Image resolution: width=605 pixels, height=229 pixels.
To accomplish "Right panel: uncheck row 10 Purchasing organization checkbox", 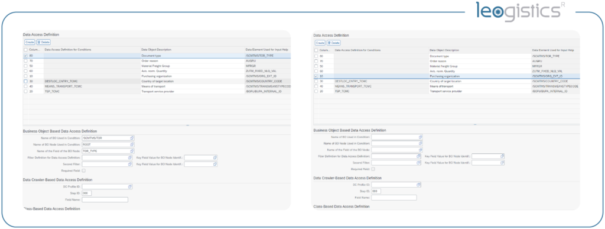I will tap(316, 76).
